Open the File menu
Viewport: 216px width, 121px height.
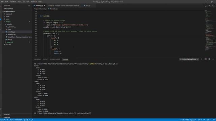point(2,2)
